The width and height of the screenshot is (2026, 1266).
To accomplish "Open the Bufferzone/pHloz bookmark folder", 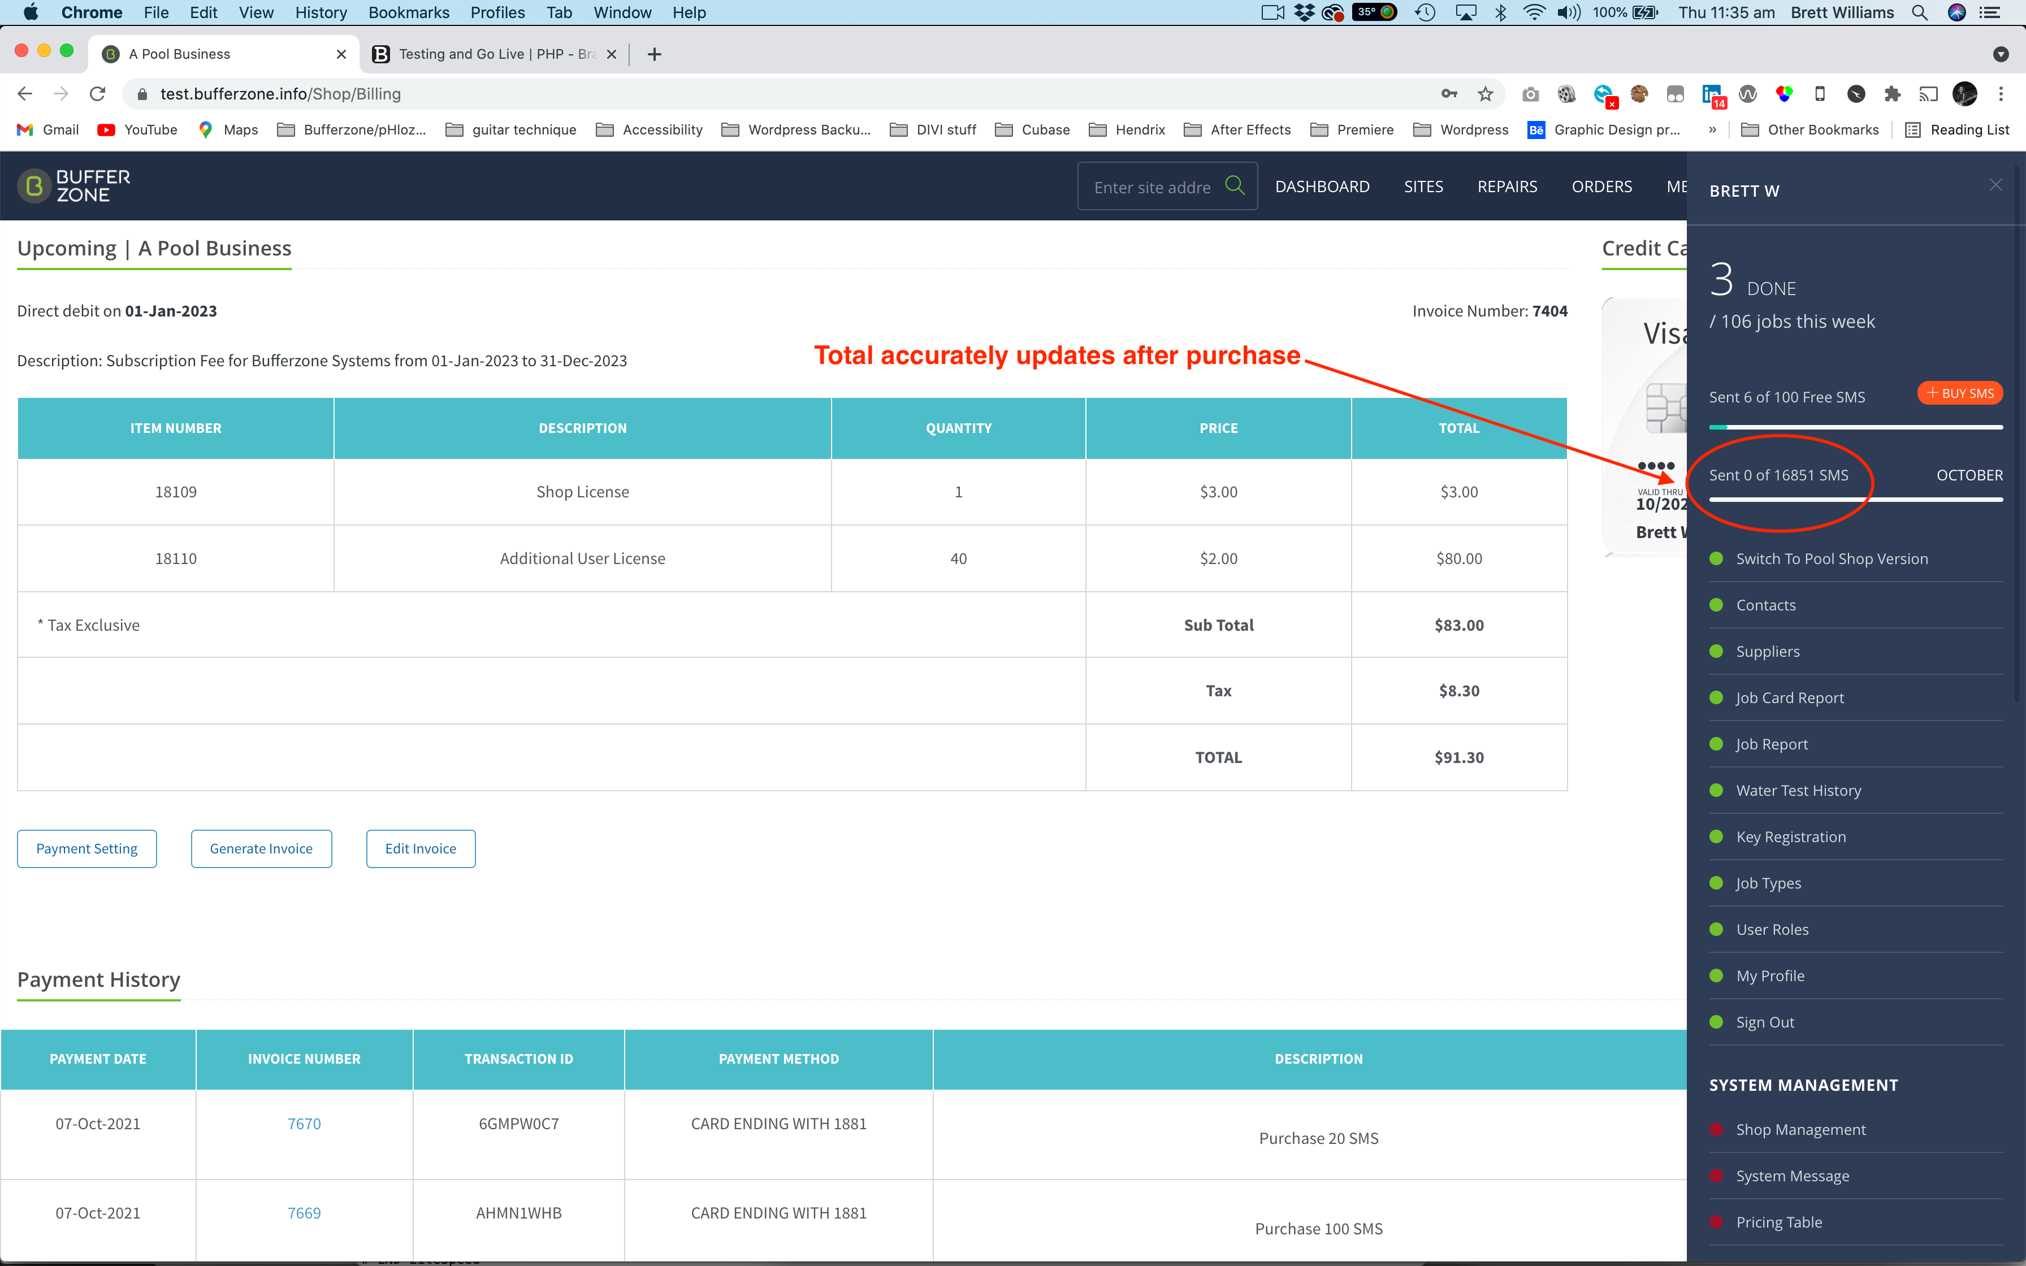I will (x=352, y=130).
